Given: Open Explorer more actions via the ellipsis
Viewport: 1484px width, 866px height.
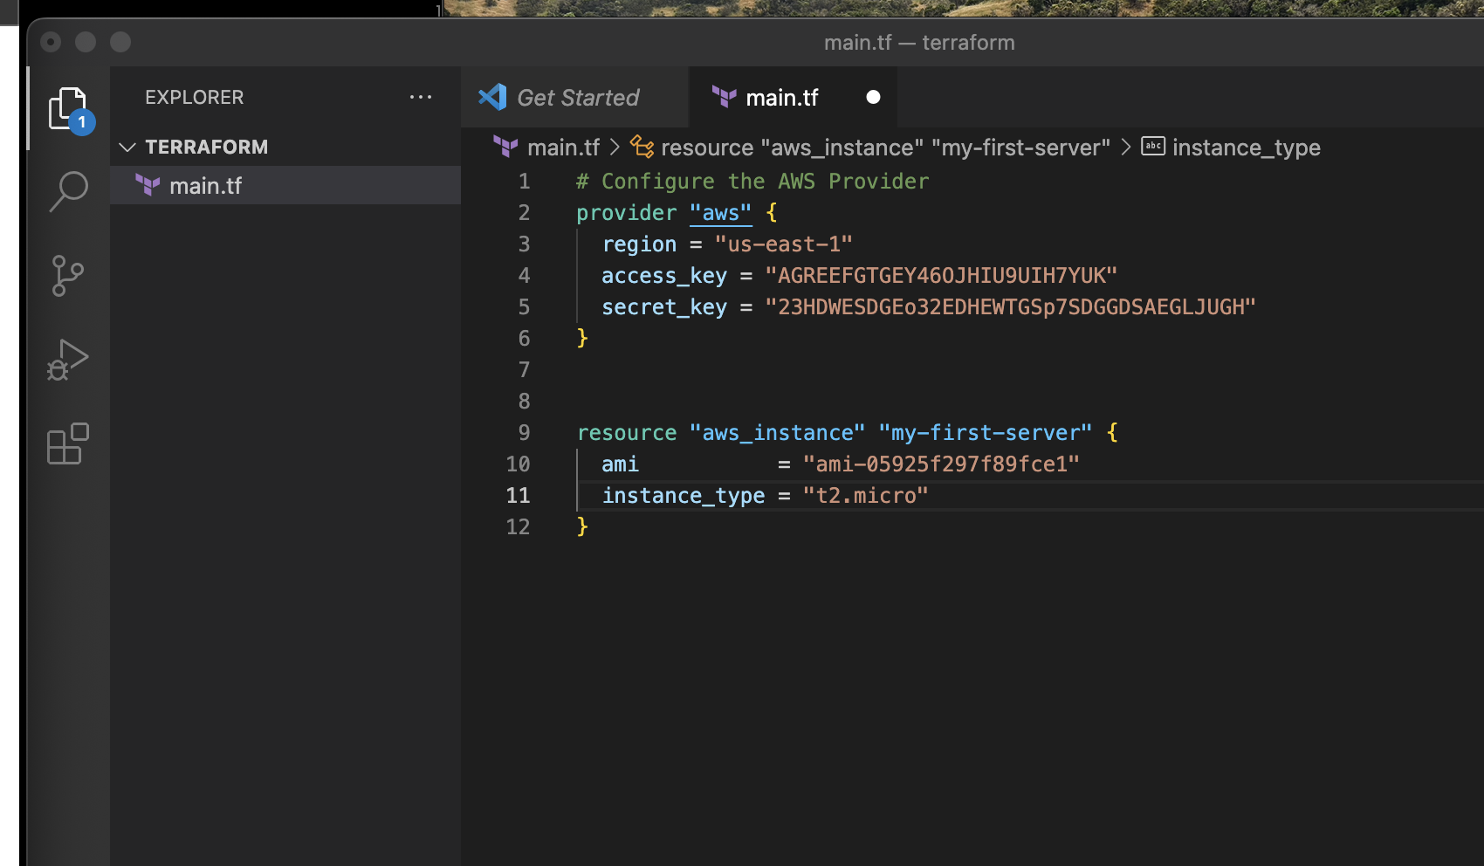Looking at the screenshot, I should tap(422, 97).
